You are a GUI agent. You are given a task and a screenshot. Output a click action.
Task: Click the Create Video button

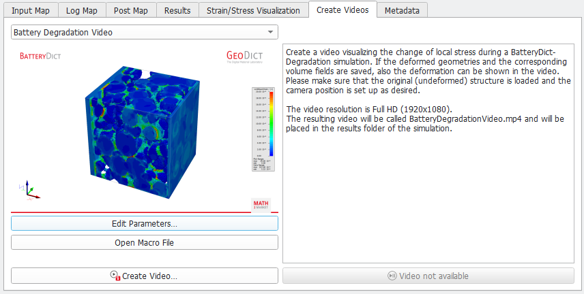pyautogui.click(x=145, y=276)
